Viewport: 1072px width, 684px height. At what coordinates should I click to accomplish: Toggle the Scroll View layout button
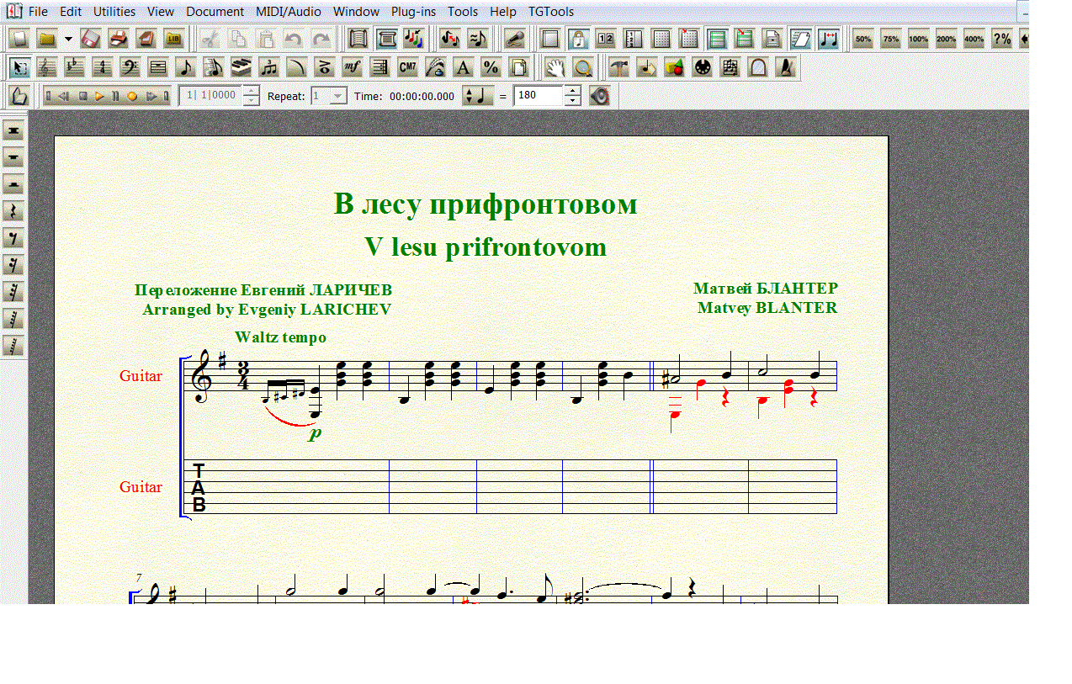coord(386,39)
